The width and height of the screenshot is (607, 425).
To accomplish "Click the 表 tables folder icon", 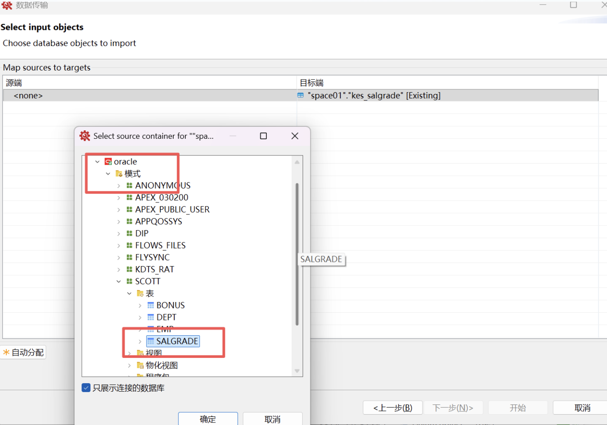I will coord(140,293).
